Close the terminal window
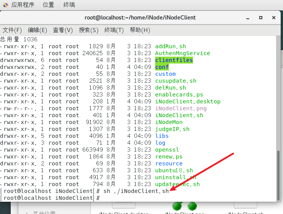 point(273,18)
